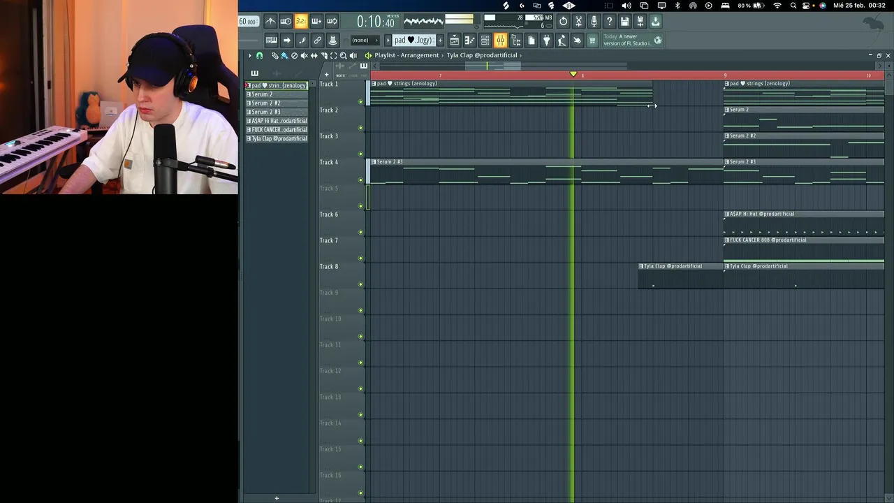Viewport: 894px width, 503px height.
Task: Mute Track 1 with its green dot
Action: pyautogui.click(x=361, y=102)
